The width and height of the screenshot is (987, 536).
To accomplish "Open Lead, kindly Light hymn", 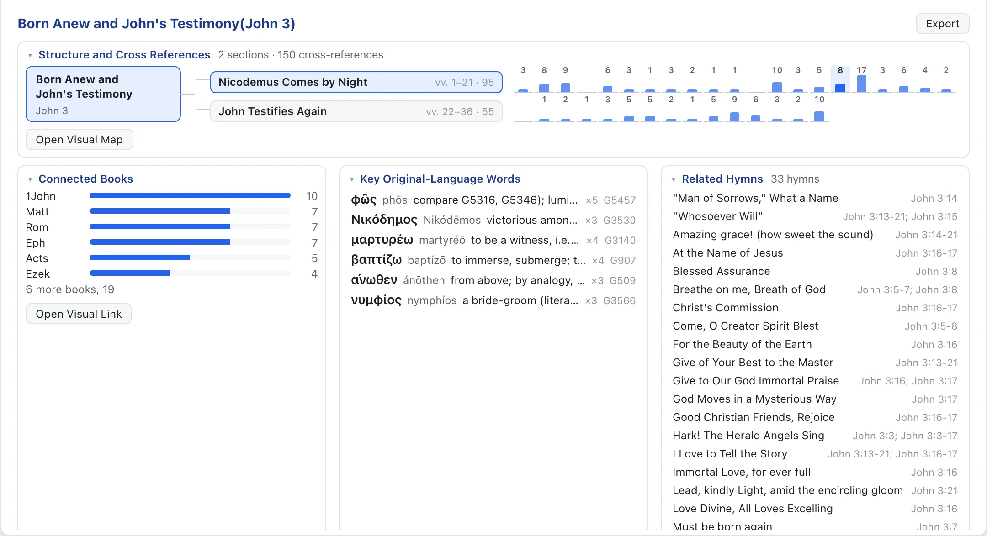I will (815, 490).
